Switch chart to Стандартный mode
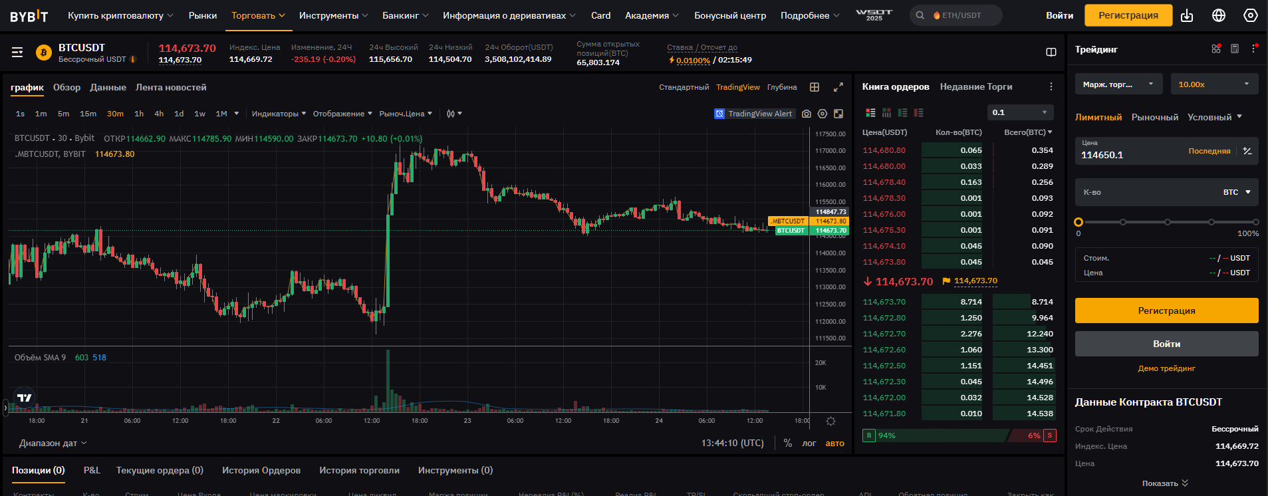The height and width of the screenshot is (496, 1268). 684,87
